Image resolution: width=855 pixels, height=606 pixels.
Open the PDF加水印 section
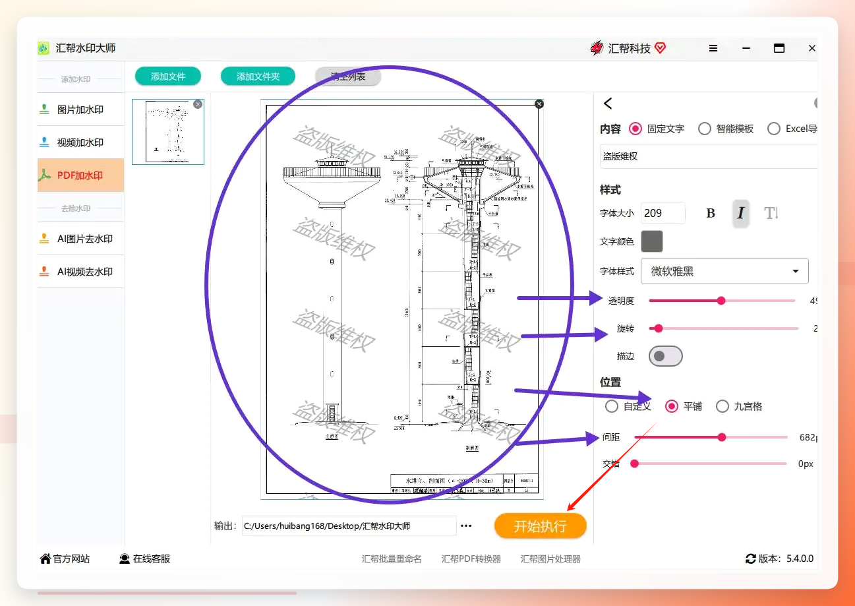click(81, 175)
